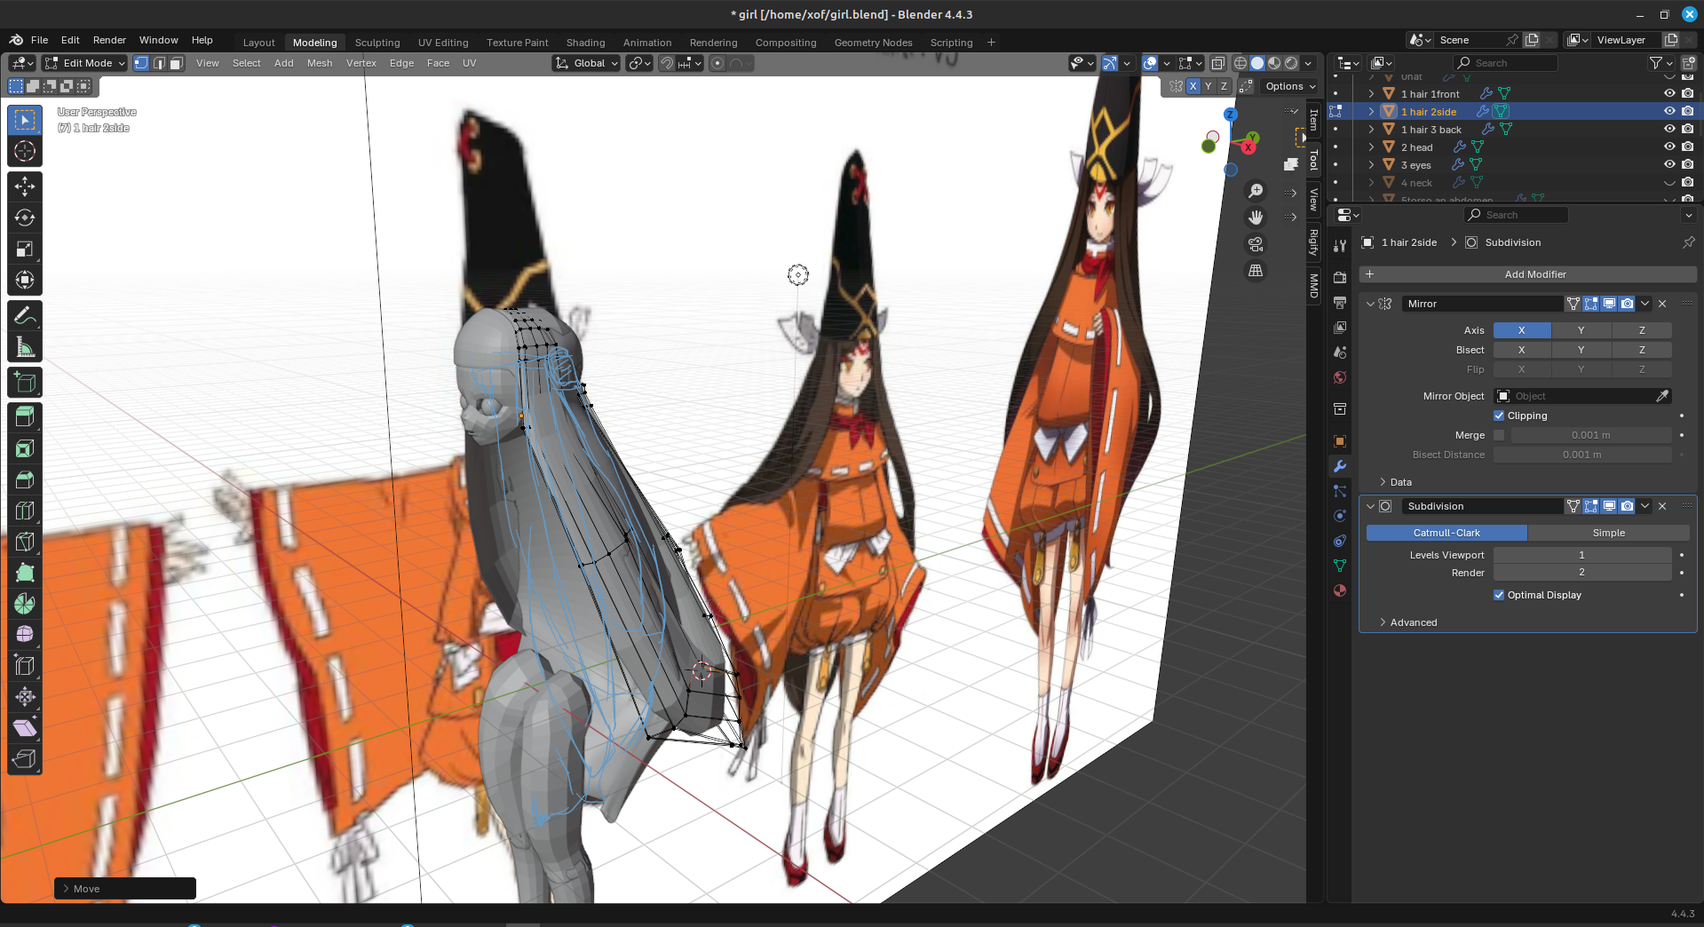This screenshot has height=927, width=1704.
Task: Switch to the Sculpting workspace tab
Action: 377,43
